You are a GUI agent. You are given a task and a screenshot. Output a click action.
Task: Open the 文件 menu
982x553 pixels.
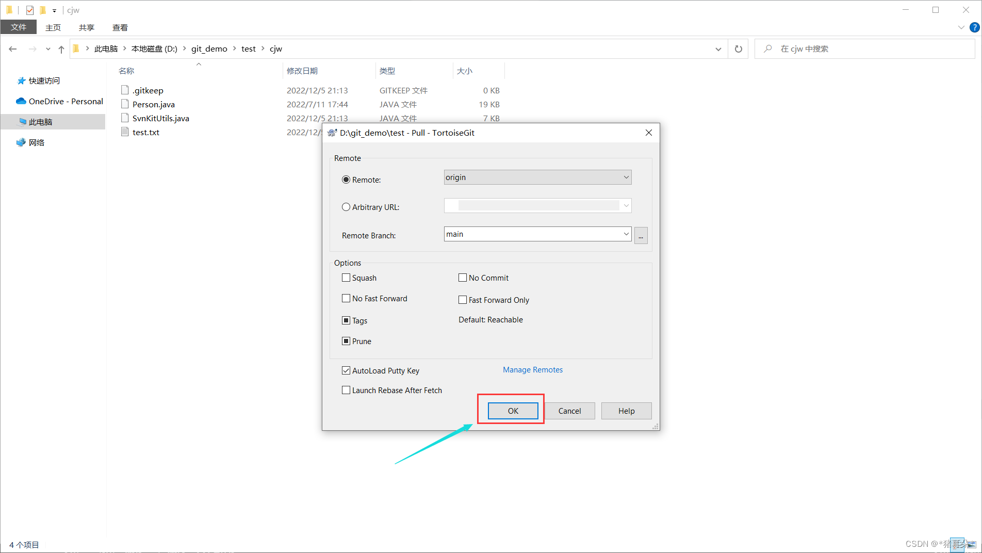18,27
